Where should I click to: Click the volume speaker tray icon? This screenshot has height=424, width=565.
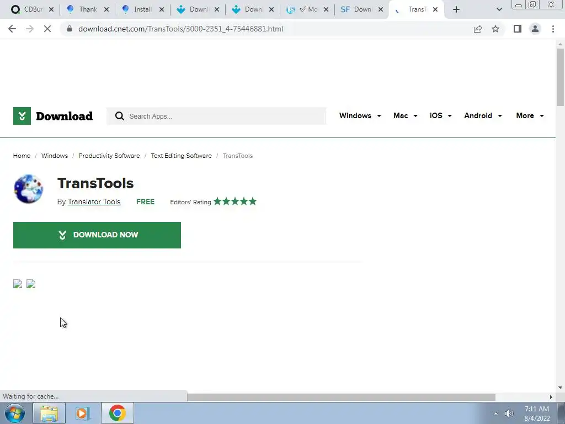click(x=509, y=414)
